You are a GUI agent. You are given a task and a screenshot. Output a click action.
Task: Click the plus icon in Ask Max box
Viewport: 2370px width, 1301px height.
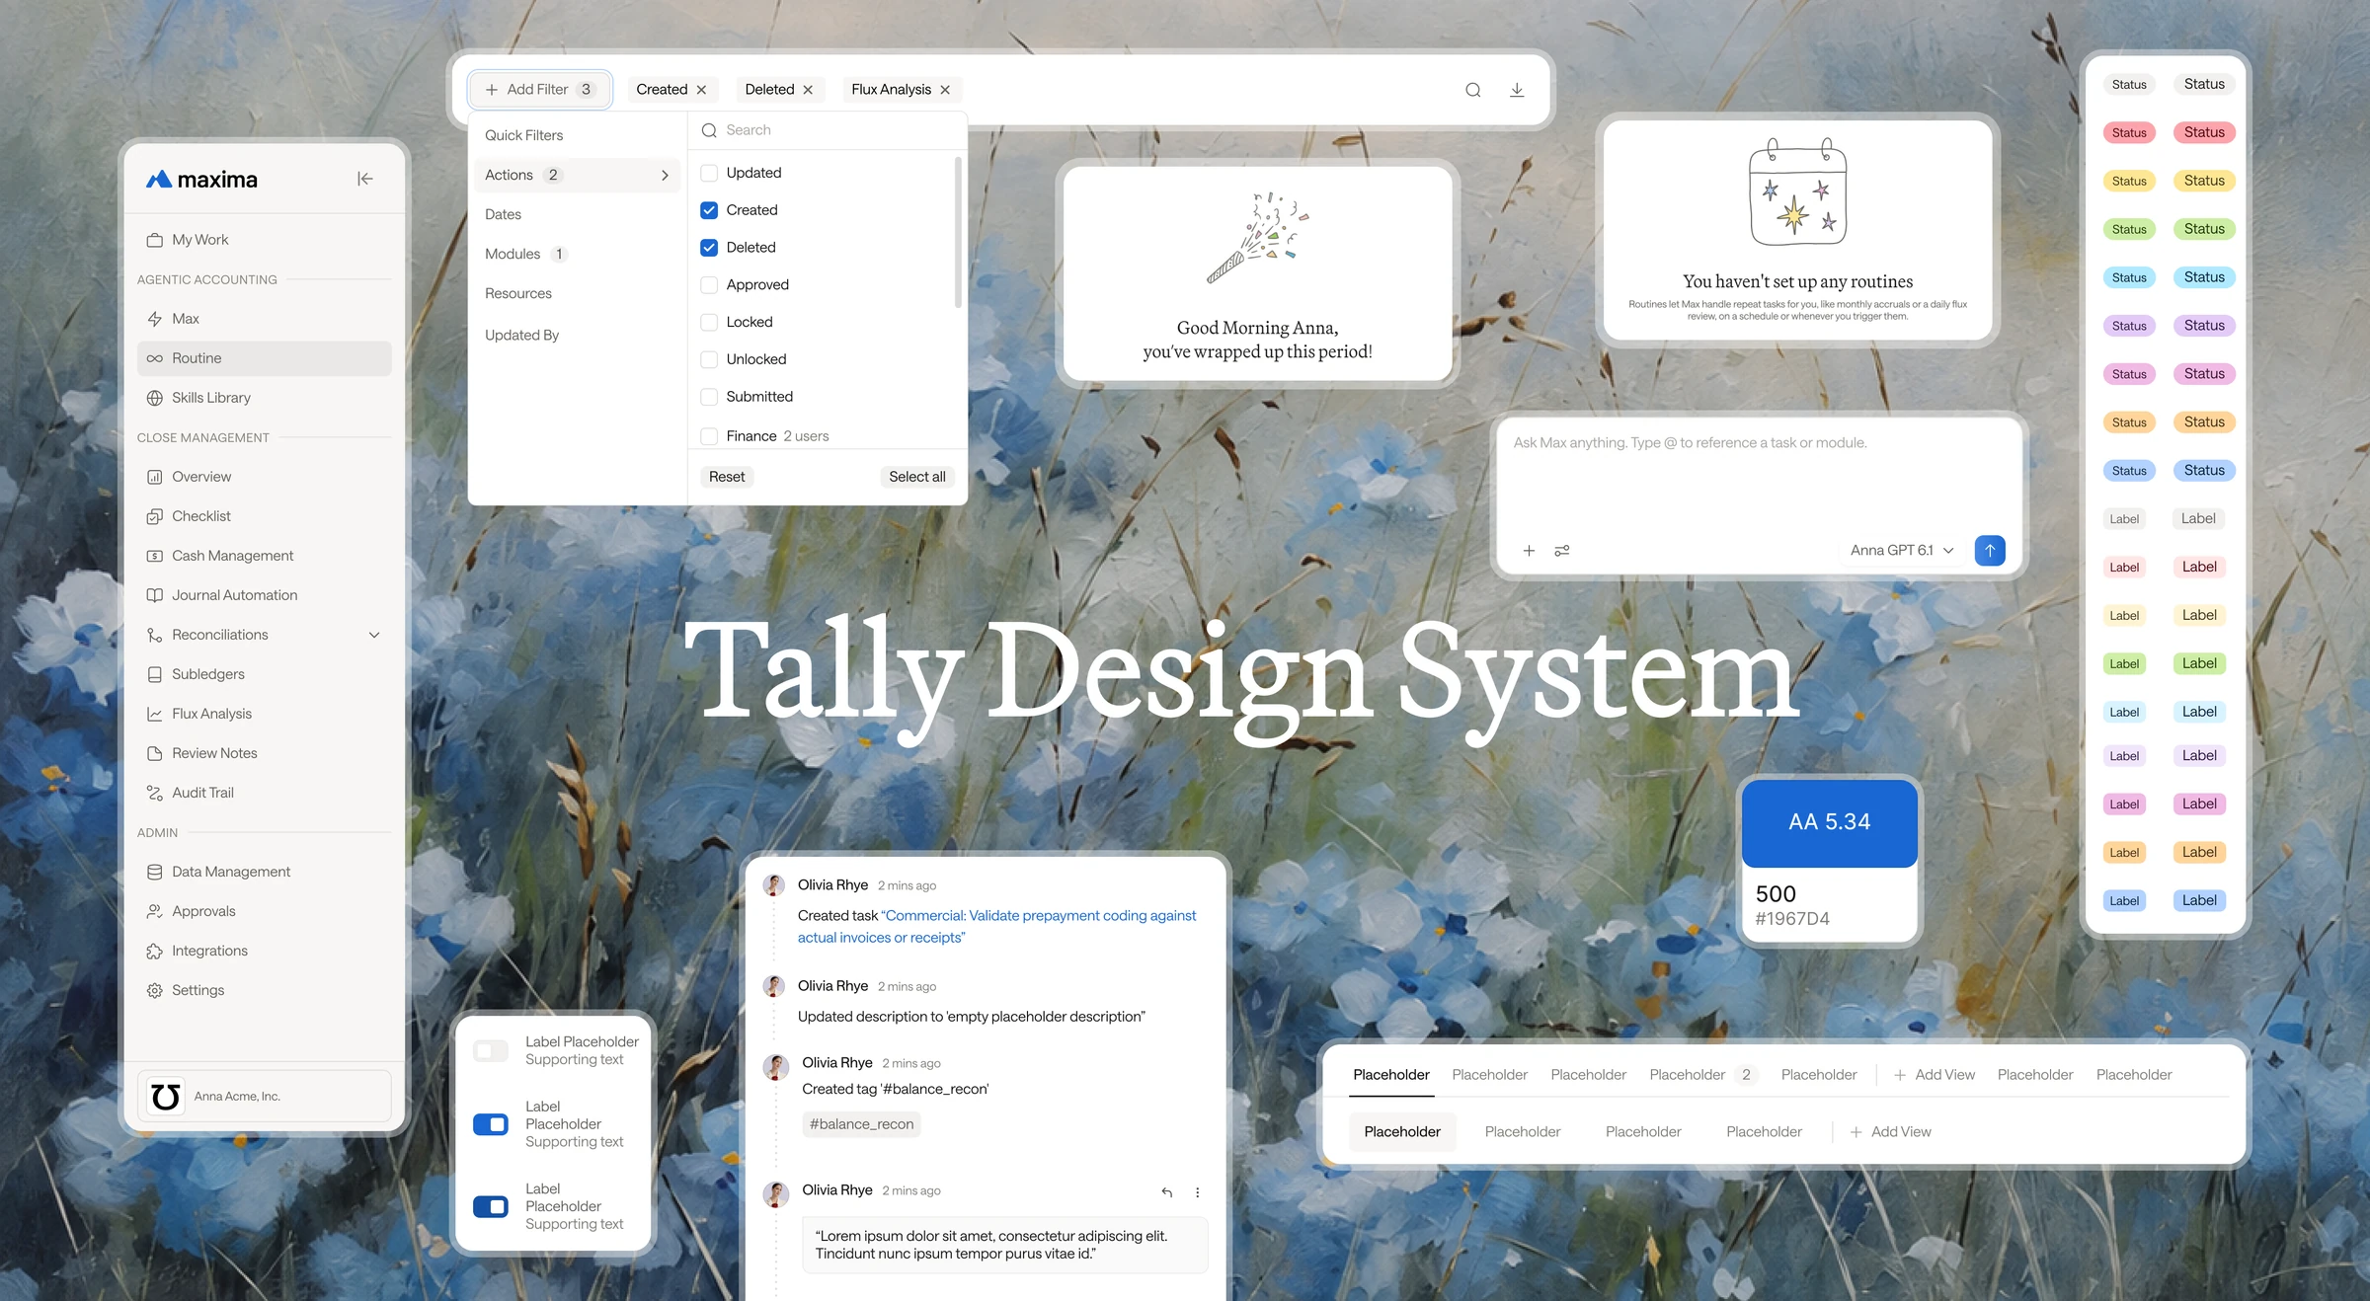tap(1529, 551)
